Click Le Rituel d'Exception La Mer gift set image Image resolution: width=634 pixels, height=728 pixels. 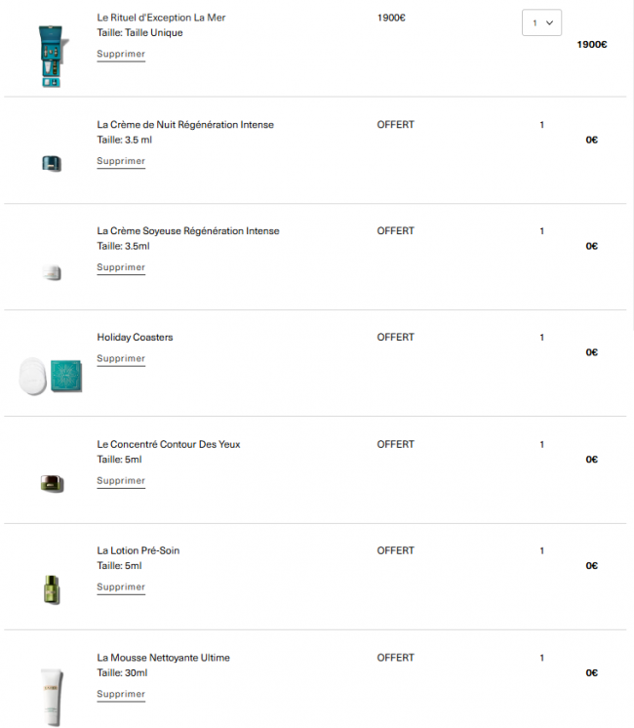click(52, 56)
